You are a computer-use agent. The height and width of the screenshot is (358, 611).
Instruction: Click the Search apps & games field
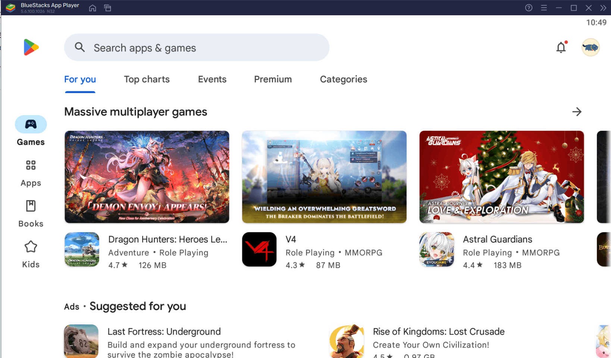(x=197, y=47)
